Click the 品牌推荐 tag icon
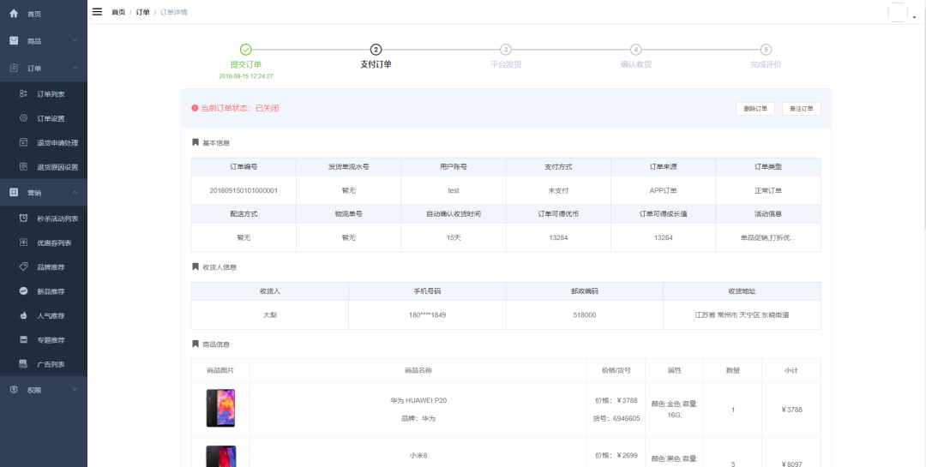 pos(24,267)
